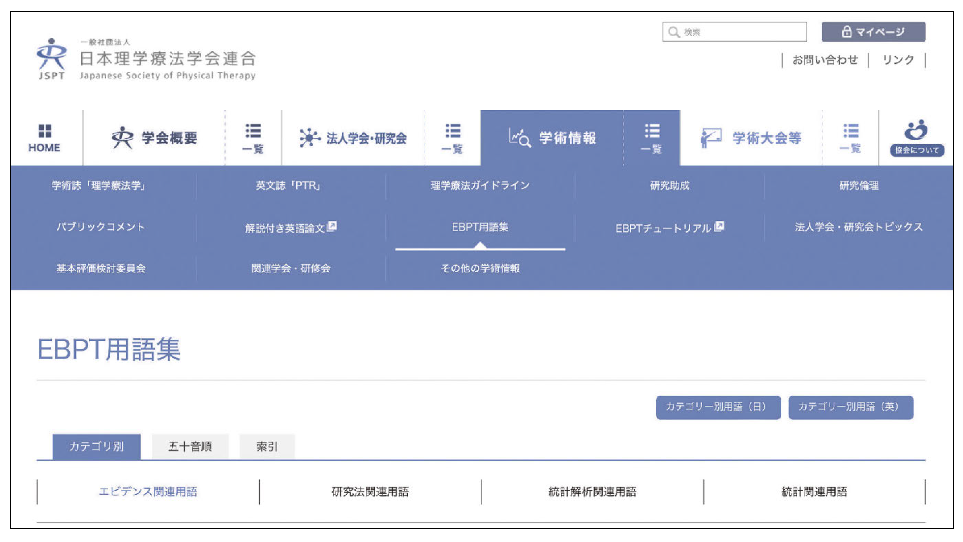Click the マイページ button
The width and height of the screenshot is (963, 542).
873,32
